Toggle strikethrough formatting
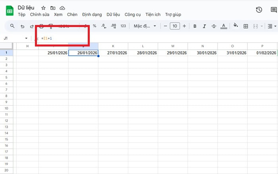This screenshot has height=174, width=278. [214, 26]
